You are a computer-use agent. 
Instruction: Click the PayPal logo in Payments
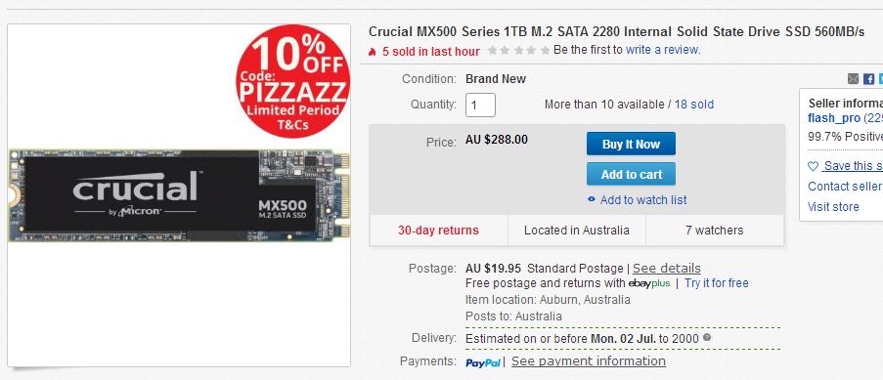click(483, 362)
